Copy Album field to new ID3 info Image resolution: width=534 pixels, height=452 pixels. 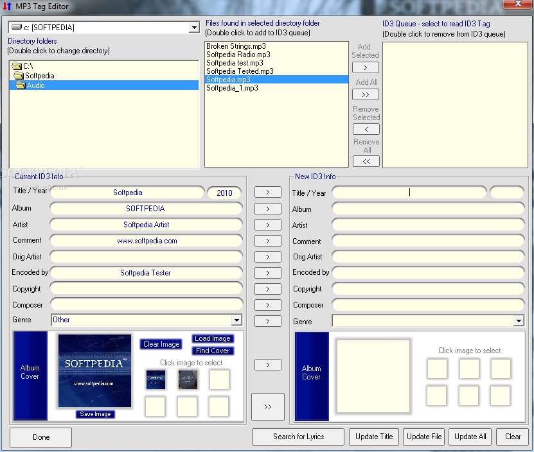point(268,209)
